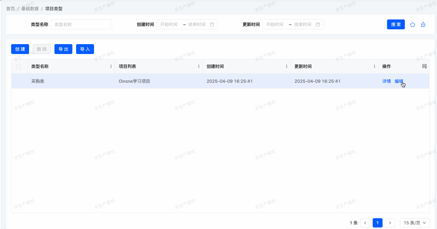Open the table column settings icon

(424, 66)
